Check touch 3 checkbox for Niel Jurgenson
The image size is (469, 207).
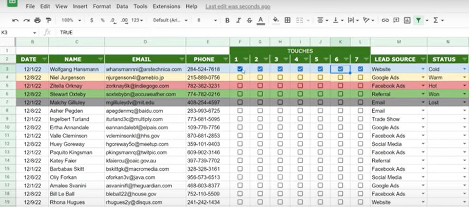pos(280,78)
